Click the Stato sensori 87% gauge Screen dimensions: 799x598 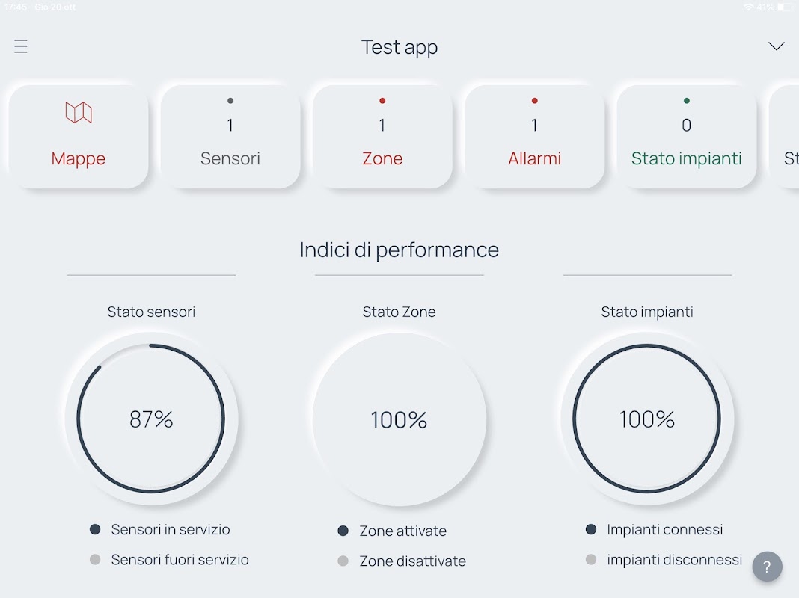click(x=151, y=419)
